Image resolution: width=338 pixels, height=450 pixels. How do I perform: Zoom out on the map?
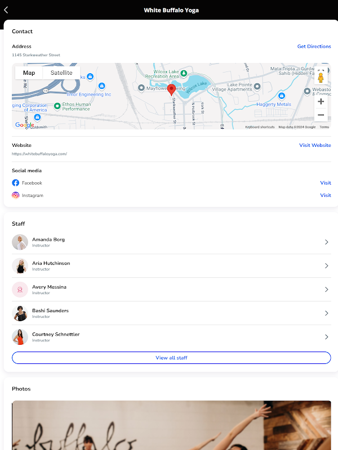pyautogui.click(x=321, y=115)
